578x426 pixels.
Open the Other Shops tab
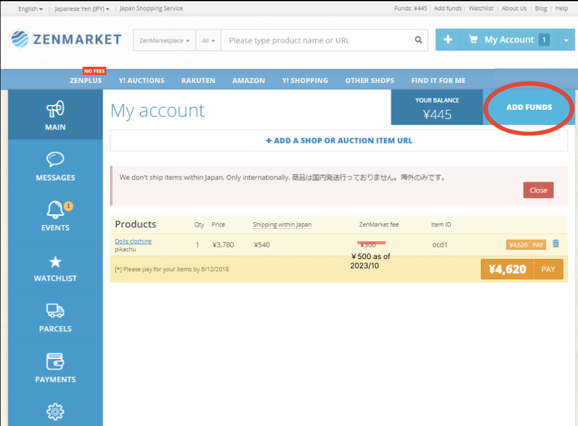370,80
